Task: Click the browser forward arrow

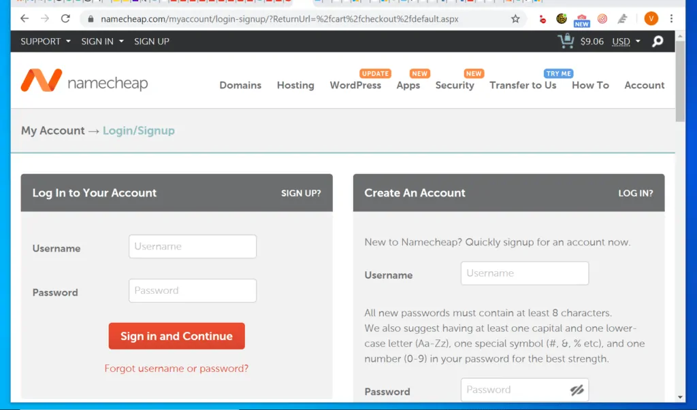Action: click(45, 18)
